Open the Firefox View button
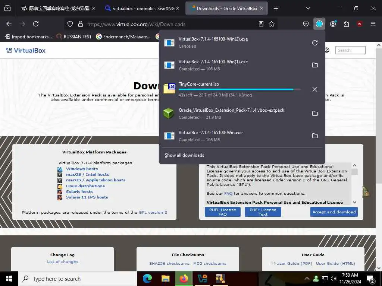The width and height of the screenshot is (382, 286). point(7,8)
